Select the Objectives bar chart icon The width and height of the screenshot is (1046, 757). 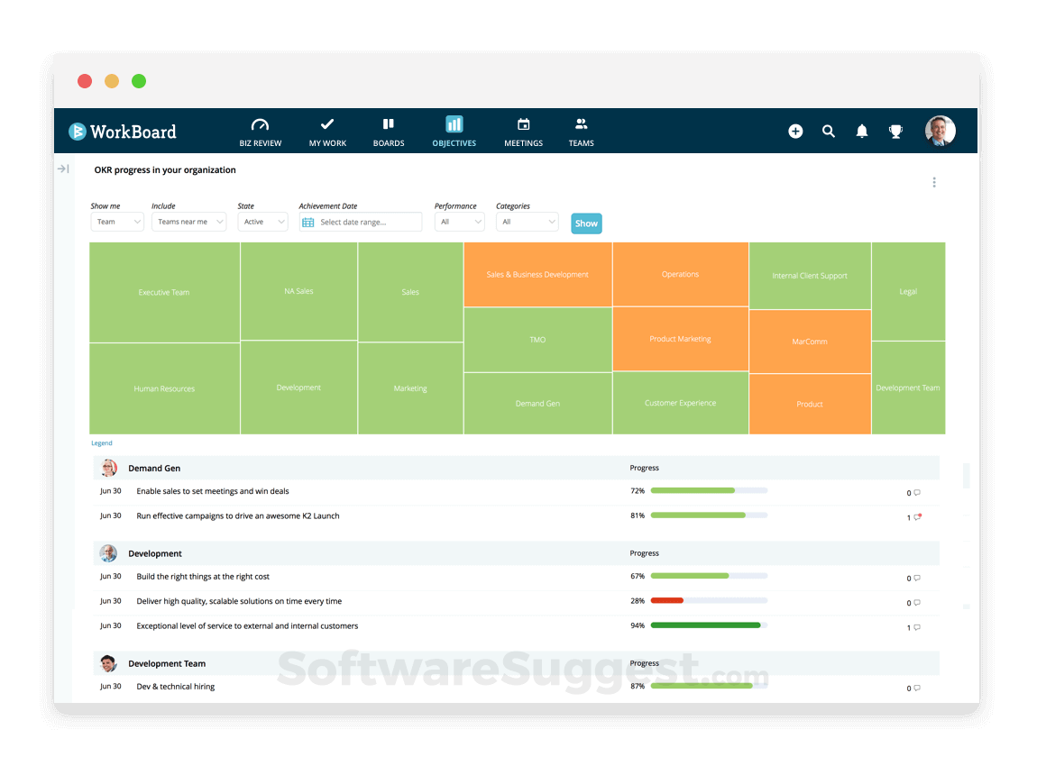coord(454,123)
